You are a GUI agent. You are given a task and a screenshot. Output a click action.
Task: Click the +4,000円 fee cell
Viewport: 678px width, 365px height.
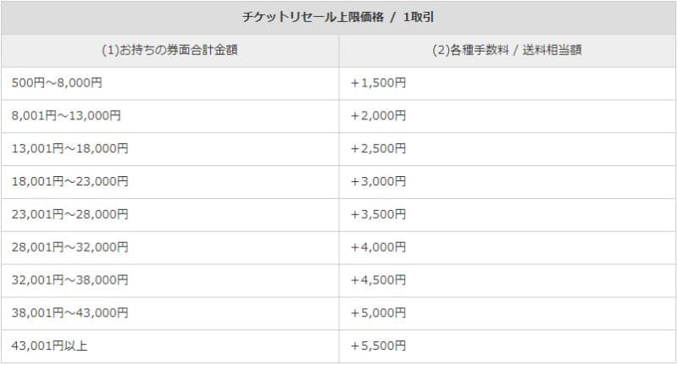[378, 247]
